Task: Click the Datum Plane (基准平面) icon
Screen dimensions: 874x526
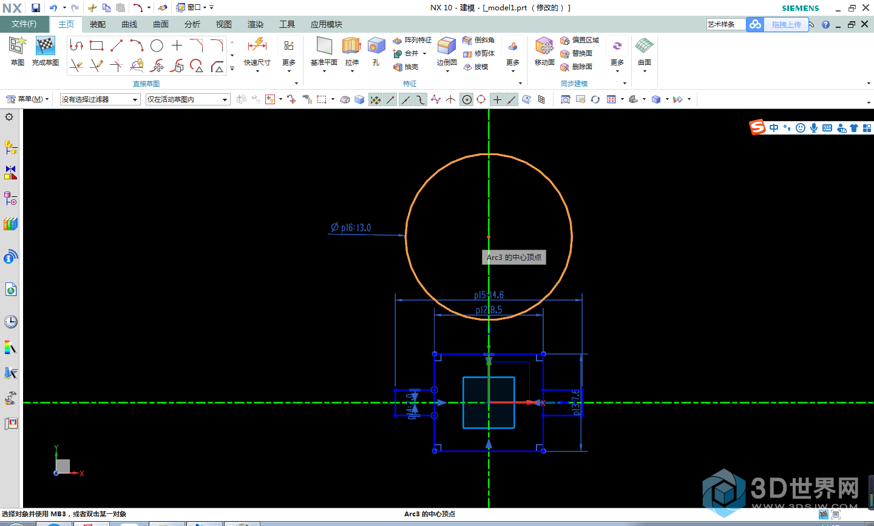Action: point(324,46)
